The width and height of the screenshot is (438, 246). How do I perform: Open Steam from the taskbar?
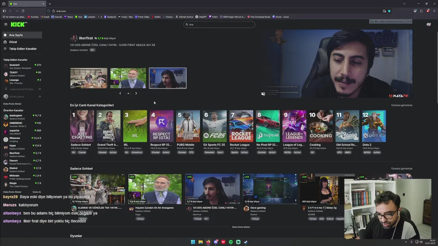pyautogui.click(x=246, y=242)
